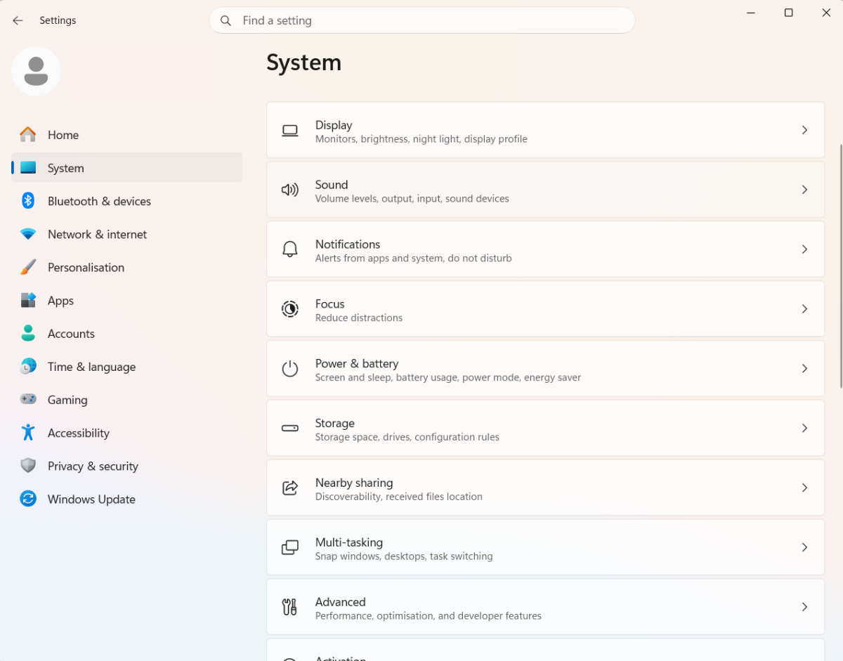Open Notifications via its right chevron
Image resolution: width=843 pixels, height=661 pixels.
(805, 249)
